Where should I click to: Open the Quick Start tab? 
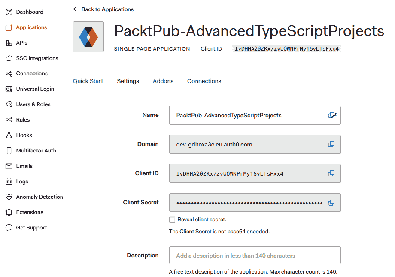click(x=88, y=81)
